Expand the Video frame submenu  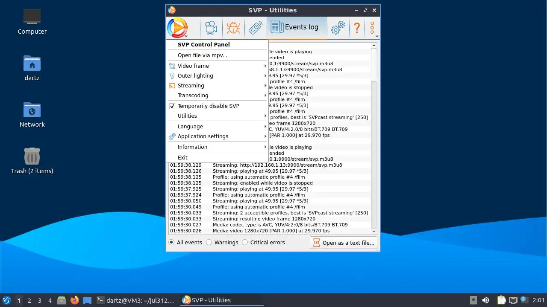[x=217, y=66]
